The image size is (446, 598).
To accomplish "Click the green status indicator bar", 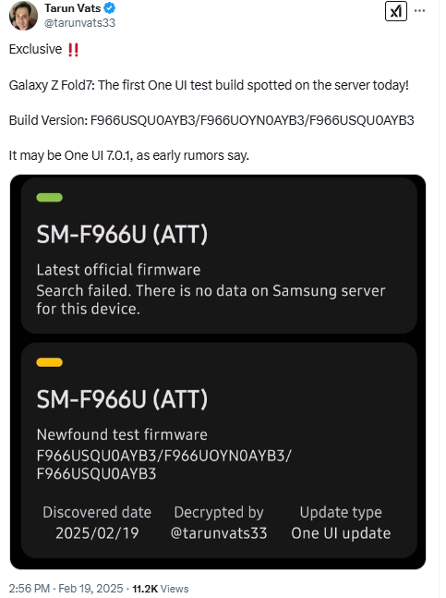I will click(x=50, y=198).
